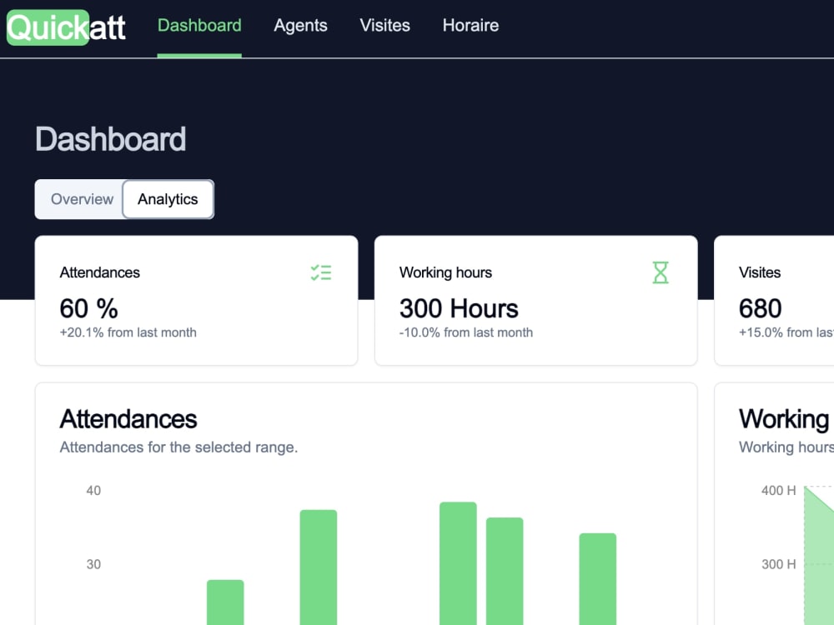Click the green checklist icon on Attendances card
The width and height of the screenshot is (834, 625).
[x=321, y=272]
